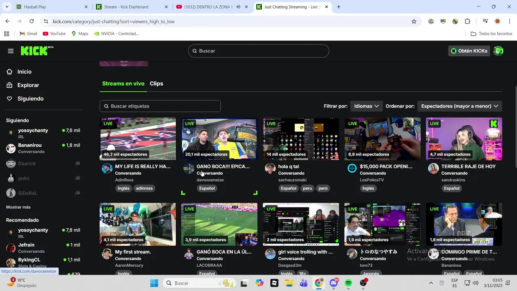
Task: Open a new browser tab
Action: [x=338, y=7]
